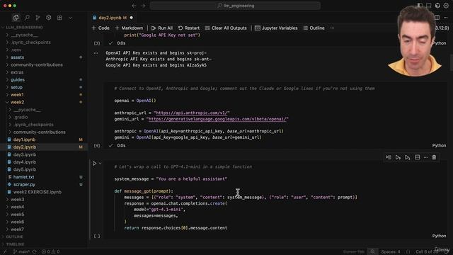
Task: Restart the notebook kernel
Action: tap(189, 28)
